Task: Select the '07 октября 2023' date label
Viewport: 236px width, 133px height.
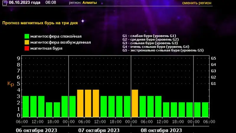Action: [x=99, y=130]
